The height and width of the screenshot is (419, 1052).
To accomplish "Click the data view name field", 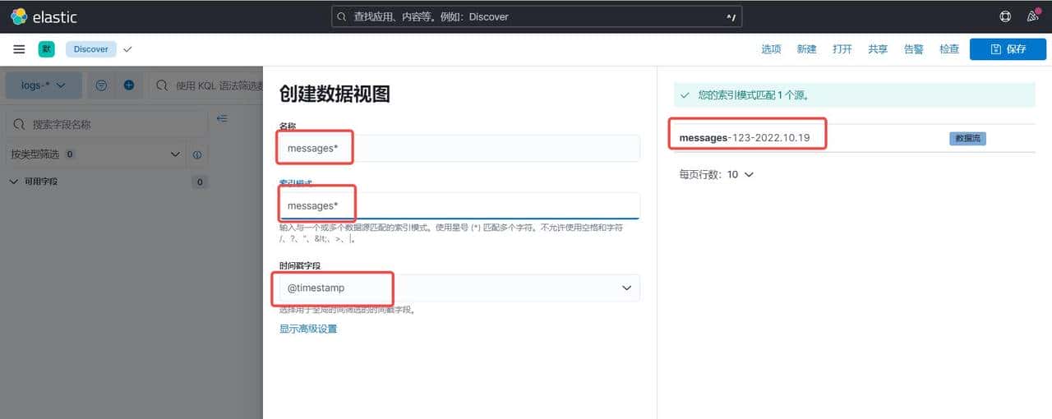I will coord(459,149).
